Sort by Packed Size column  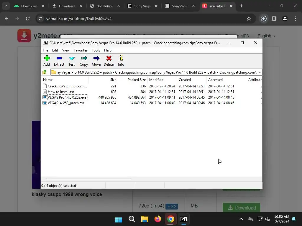(133, 79)
